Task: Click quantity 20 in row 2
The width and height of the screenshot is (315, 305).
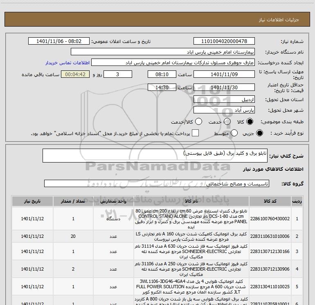Action: pos(73,236)
